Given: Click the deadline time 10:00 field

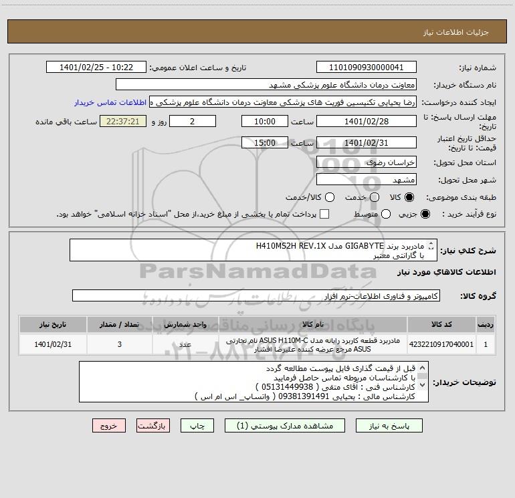Looking at the screenshot, I should tap(265, 121).
